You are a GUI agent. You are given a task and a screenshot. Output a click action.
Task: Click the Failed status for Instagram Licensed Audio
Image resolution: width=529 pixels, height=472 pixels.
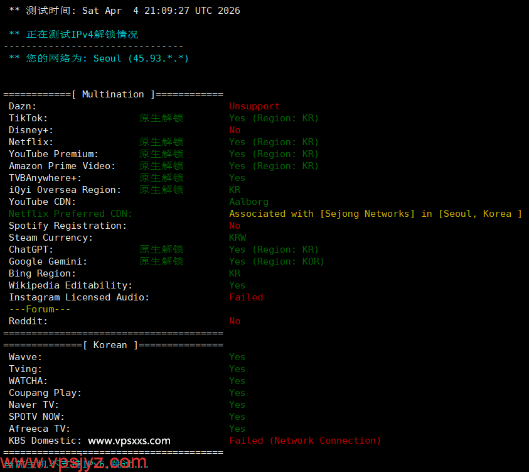246,297
